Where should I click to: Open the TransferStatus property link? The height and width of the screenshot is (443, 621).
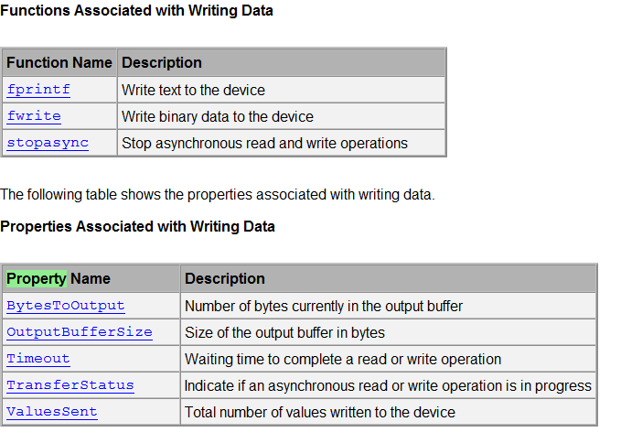(70, 385)
